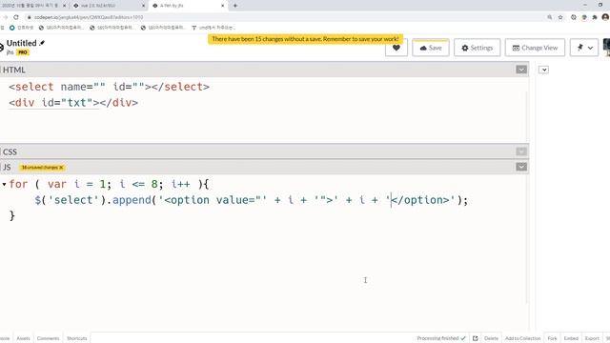Screen dimensions: 610x343
Task: Click the browser address bar
Action: tap(273, 17)
